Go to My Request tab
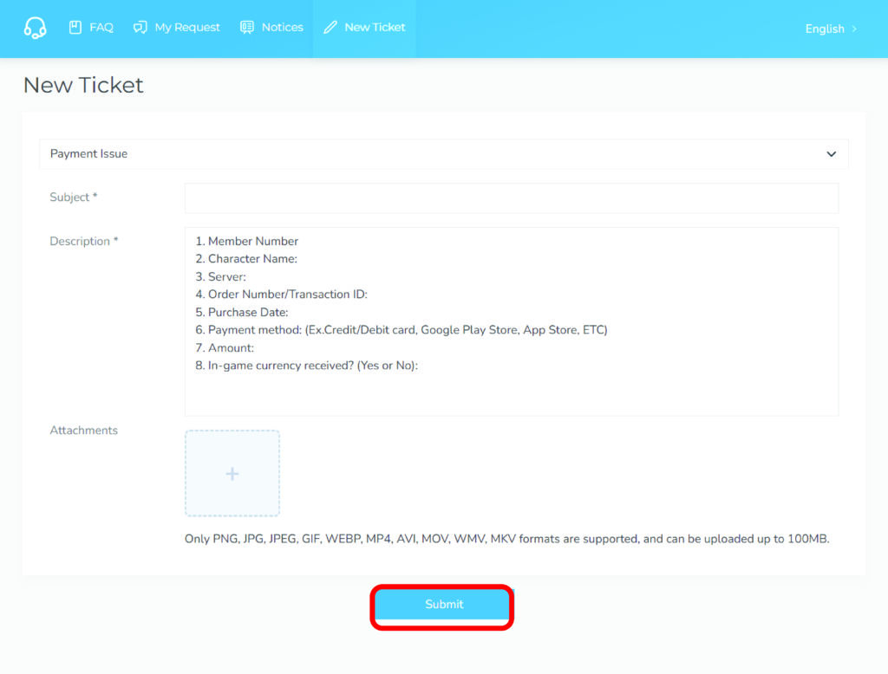888x674 pixels. 186,28
